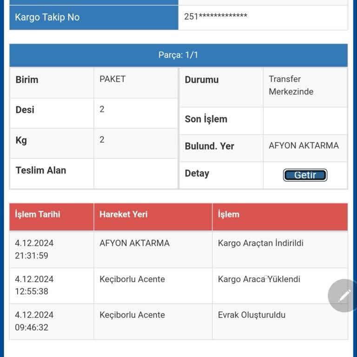Click the Bulund. Yer AFYON AKTARMA value
Image resolution: width=357 pixels, height=357 pixels.
coord(304,145)
